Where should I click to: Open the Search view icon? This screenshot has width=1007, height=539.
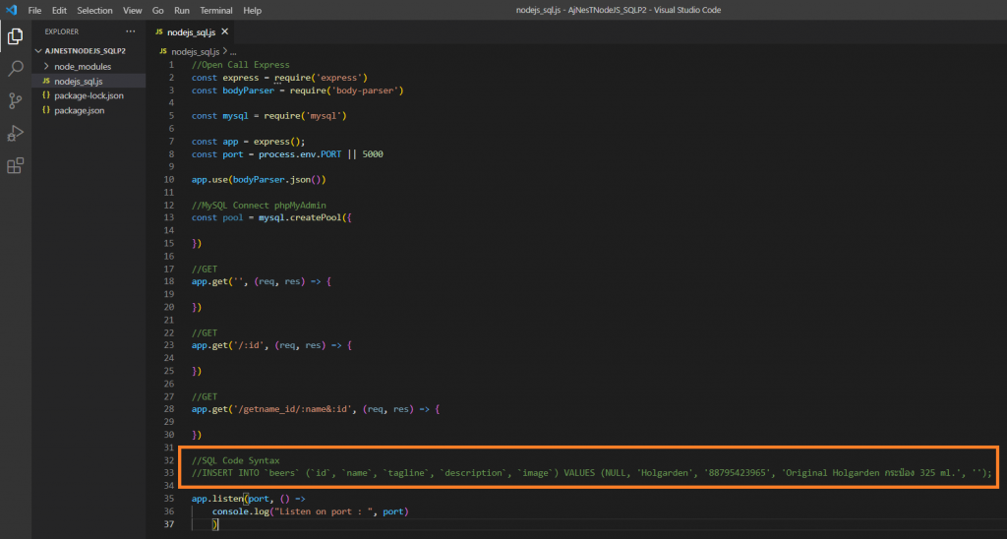15,69
